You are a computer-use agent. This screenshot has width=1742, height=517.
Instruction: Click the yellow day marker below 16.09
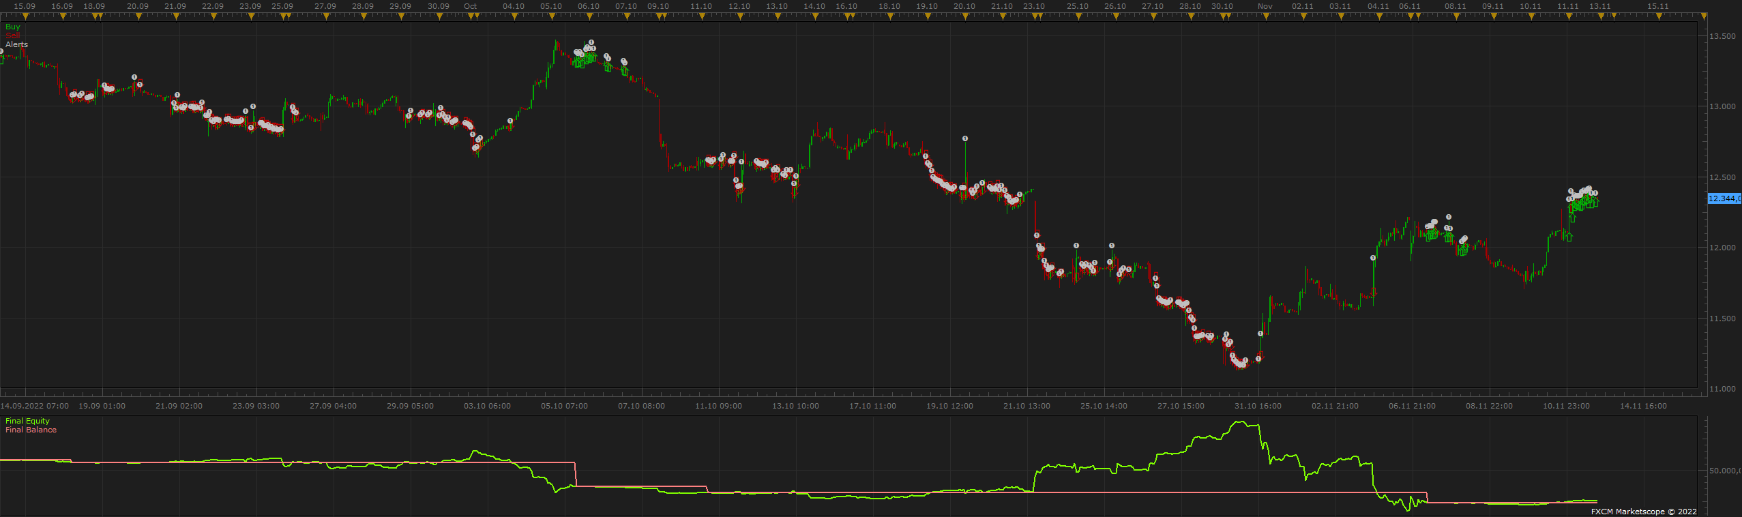click(x=63, y=16)
